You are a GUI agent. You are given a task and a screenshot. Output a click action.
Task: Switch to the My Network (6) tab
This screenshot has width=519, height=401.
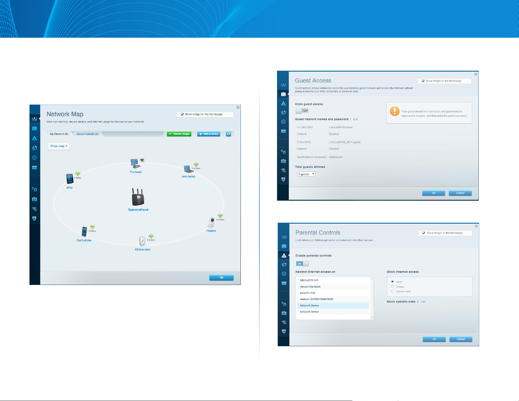(59, 134)
